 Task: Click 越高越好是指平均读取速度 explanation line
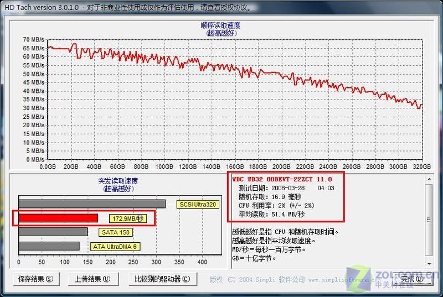point(274,241)
